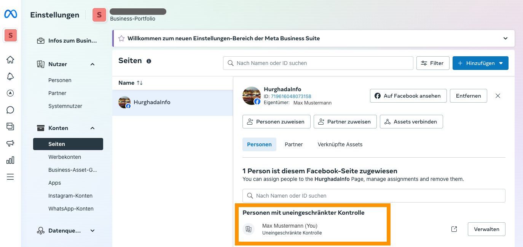Expand the welcome banner chevron
Screen dimensions: 523x247
[x=505, y=38]
